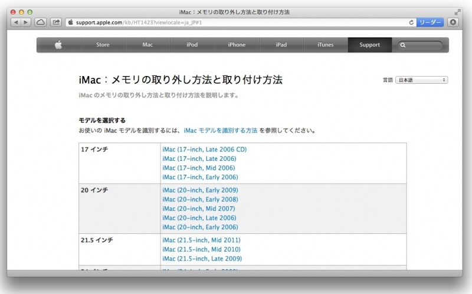Click the support.apple.com address bar

[x=236, y=22]
